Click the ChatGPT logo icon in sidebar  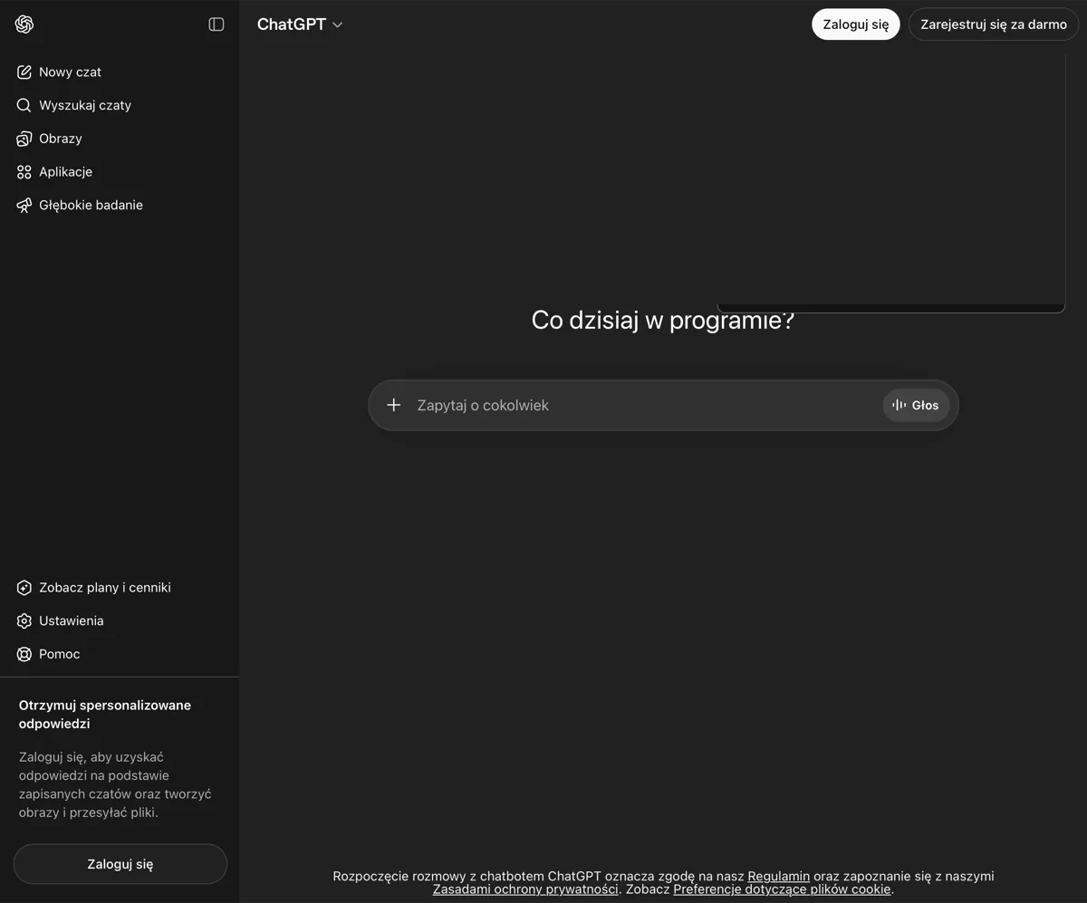point(24,24)
